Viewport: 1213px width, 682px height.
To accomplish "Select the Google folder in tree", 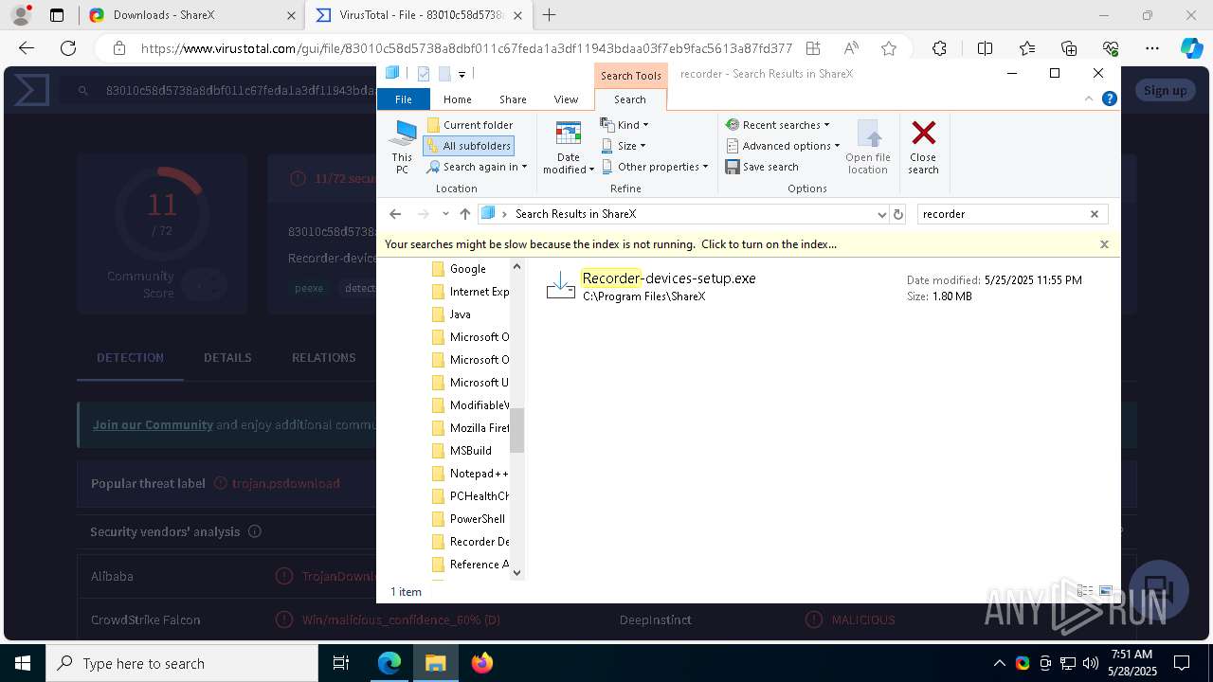I will (x=467, y=269).
